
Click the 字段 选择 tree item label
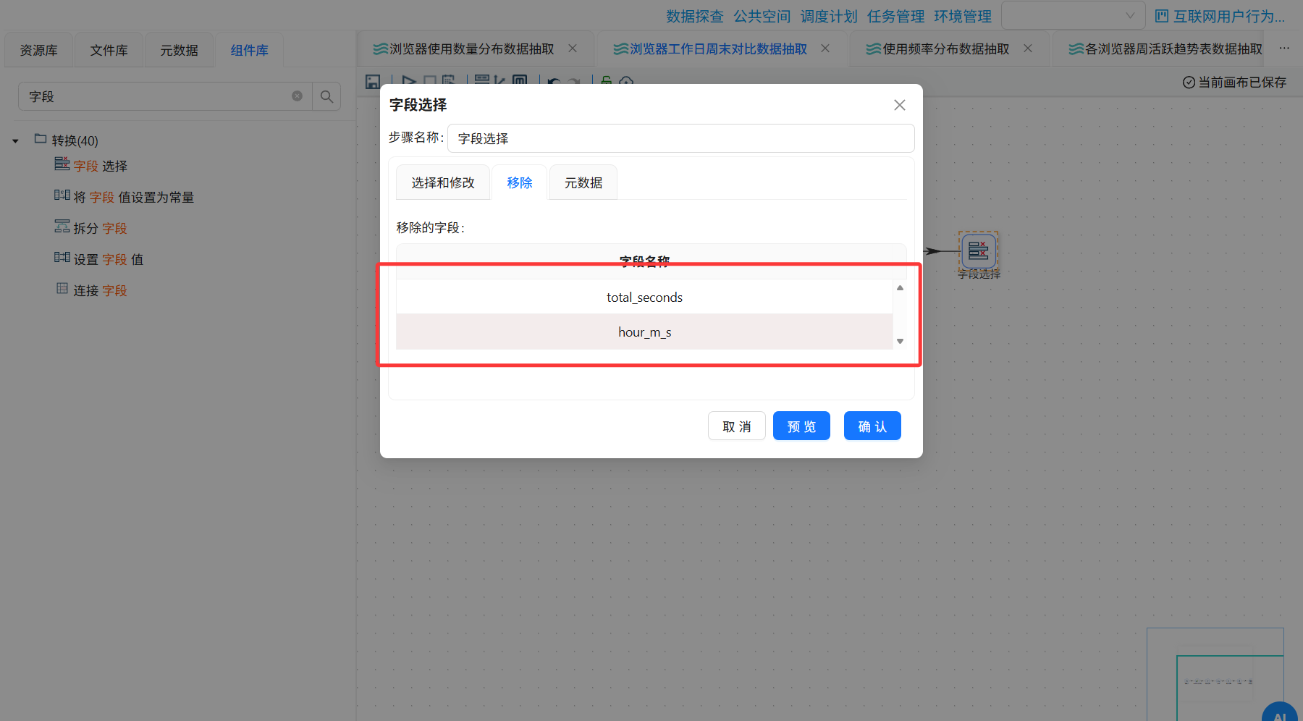[x=100, y=166]
